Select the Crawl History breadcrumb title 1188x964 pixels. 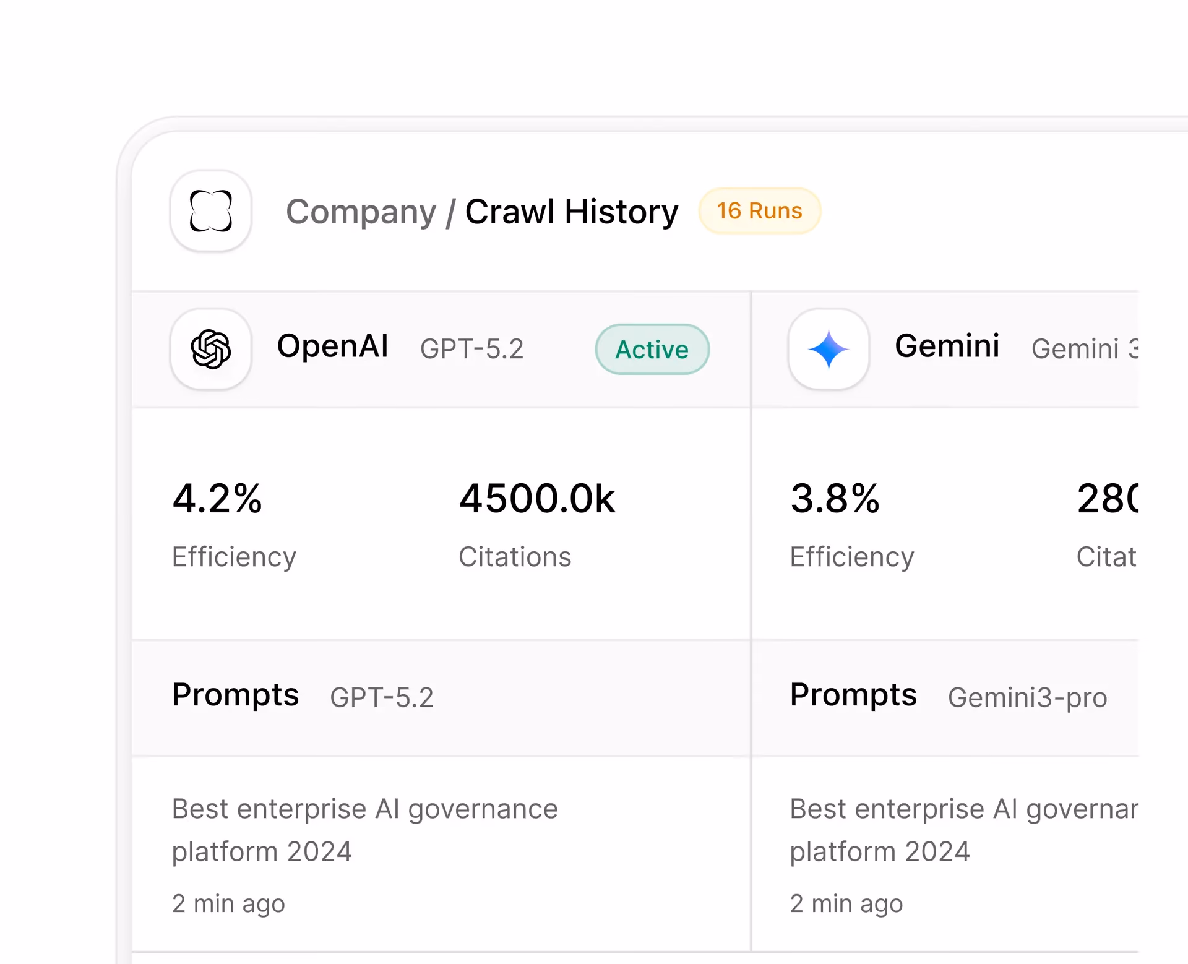(x=572, y=212)
